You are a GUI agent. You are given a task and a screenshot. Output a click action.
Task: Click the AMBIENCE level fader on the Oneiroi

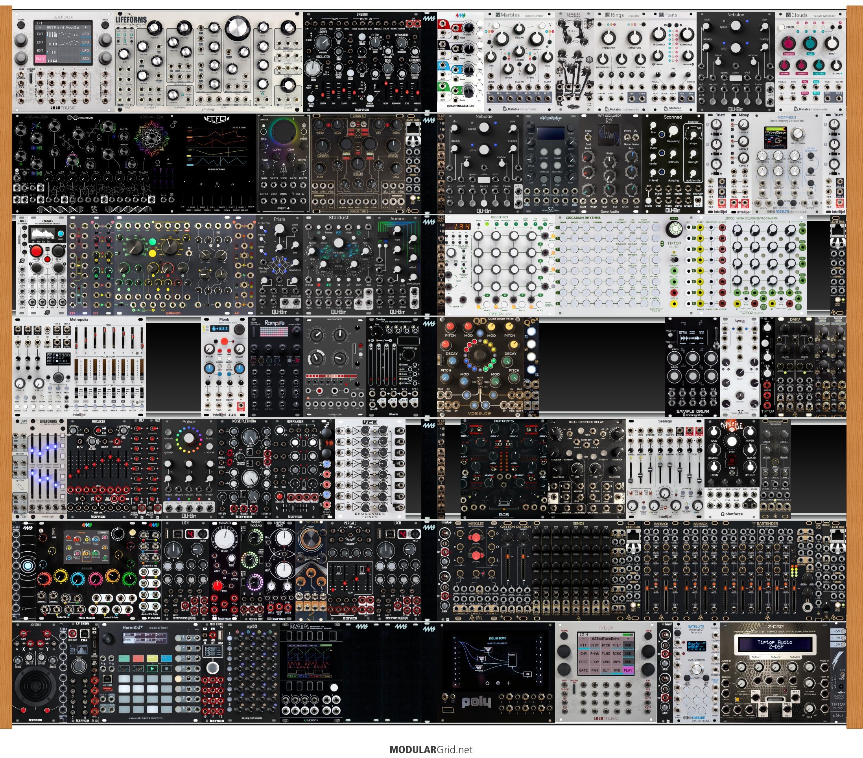click(x=417, y=92)
